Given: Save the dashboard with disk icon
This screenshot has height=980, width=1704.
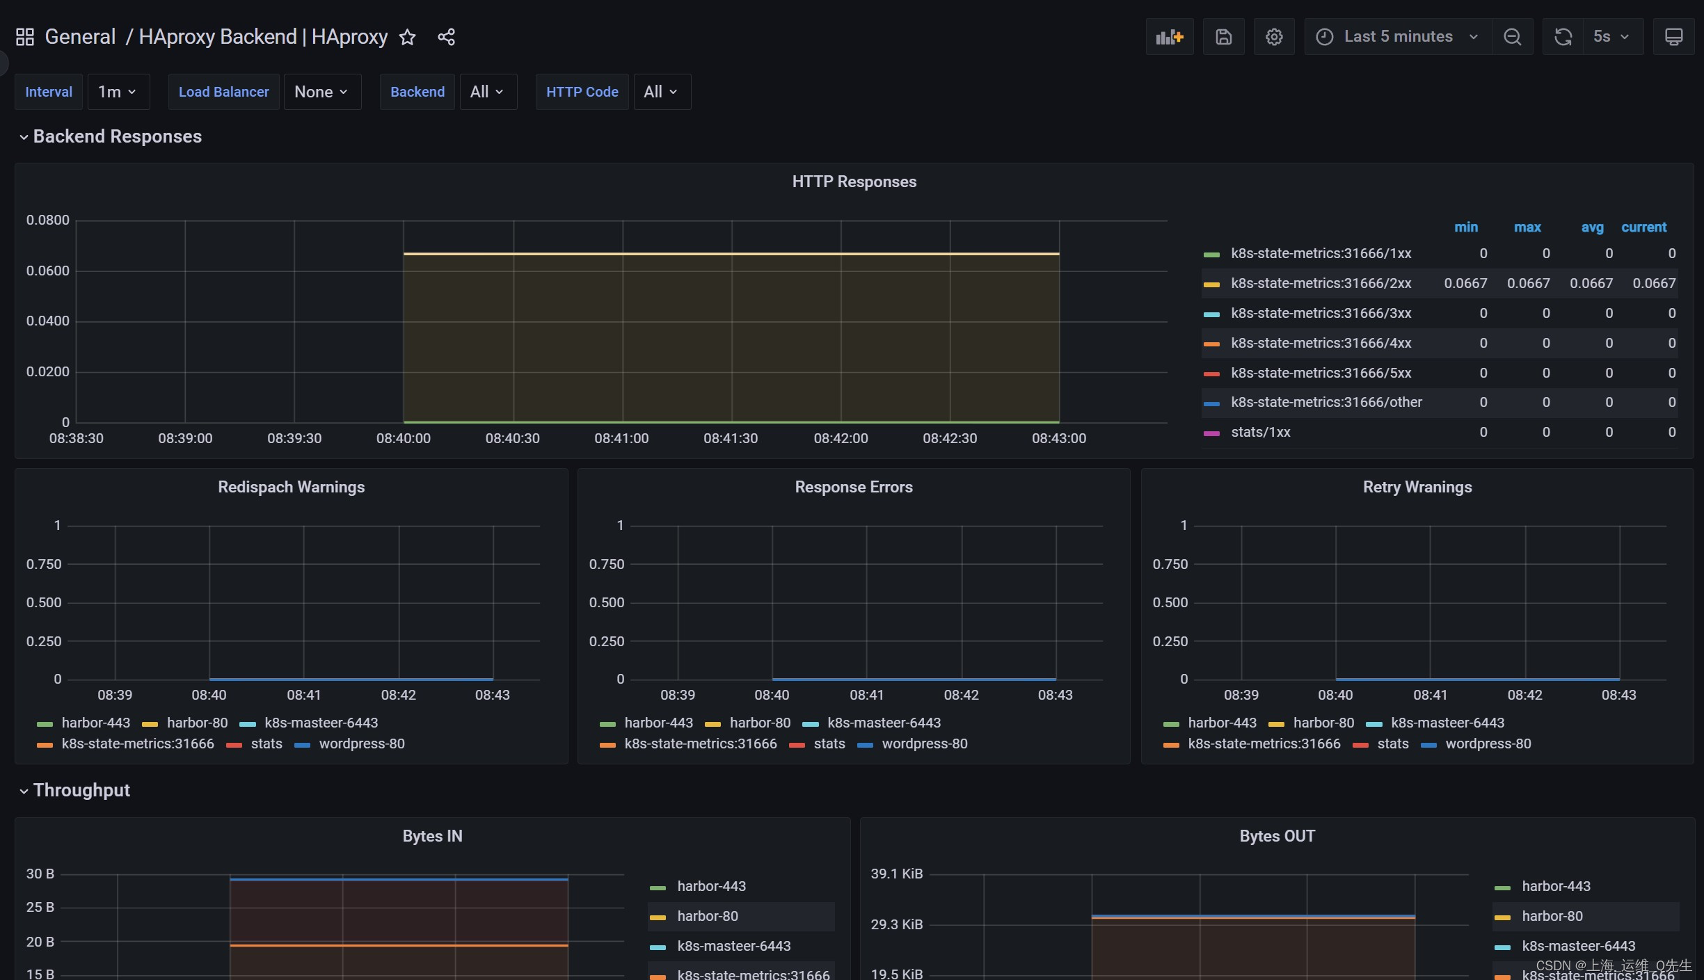Looking at the screenshot, I should pos(1223,37).
